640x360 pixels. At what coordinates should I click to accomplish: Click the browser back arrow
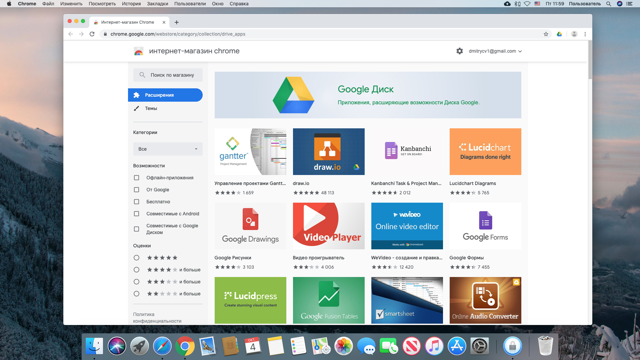71,34
